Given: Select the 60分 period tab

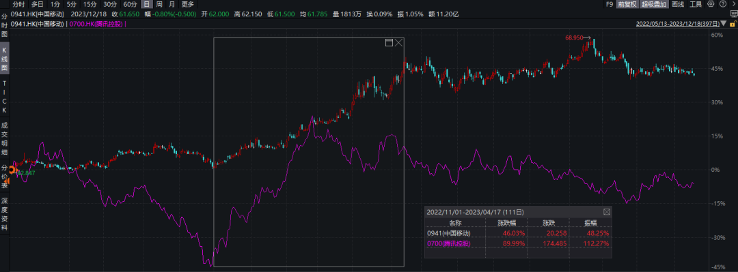Looking at the screenshot, I should (x=131, y=4).
